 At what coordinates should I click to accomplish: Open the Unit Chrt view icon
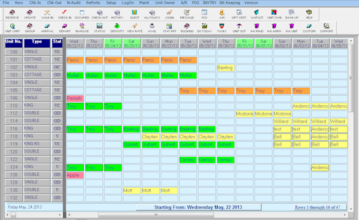(x=13, y=28)
